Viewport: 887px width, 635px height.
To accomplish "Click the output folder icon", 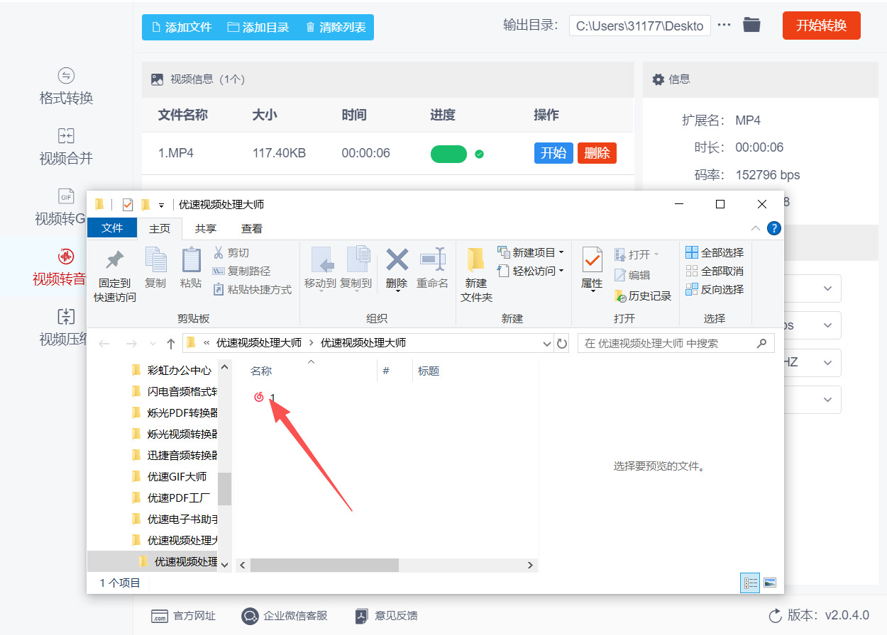I will (x=751, y=26).
